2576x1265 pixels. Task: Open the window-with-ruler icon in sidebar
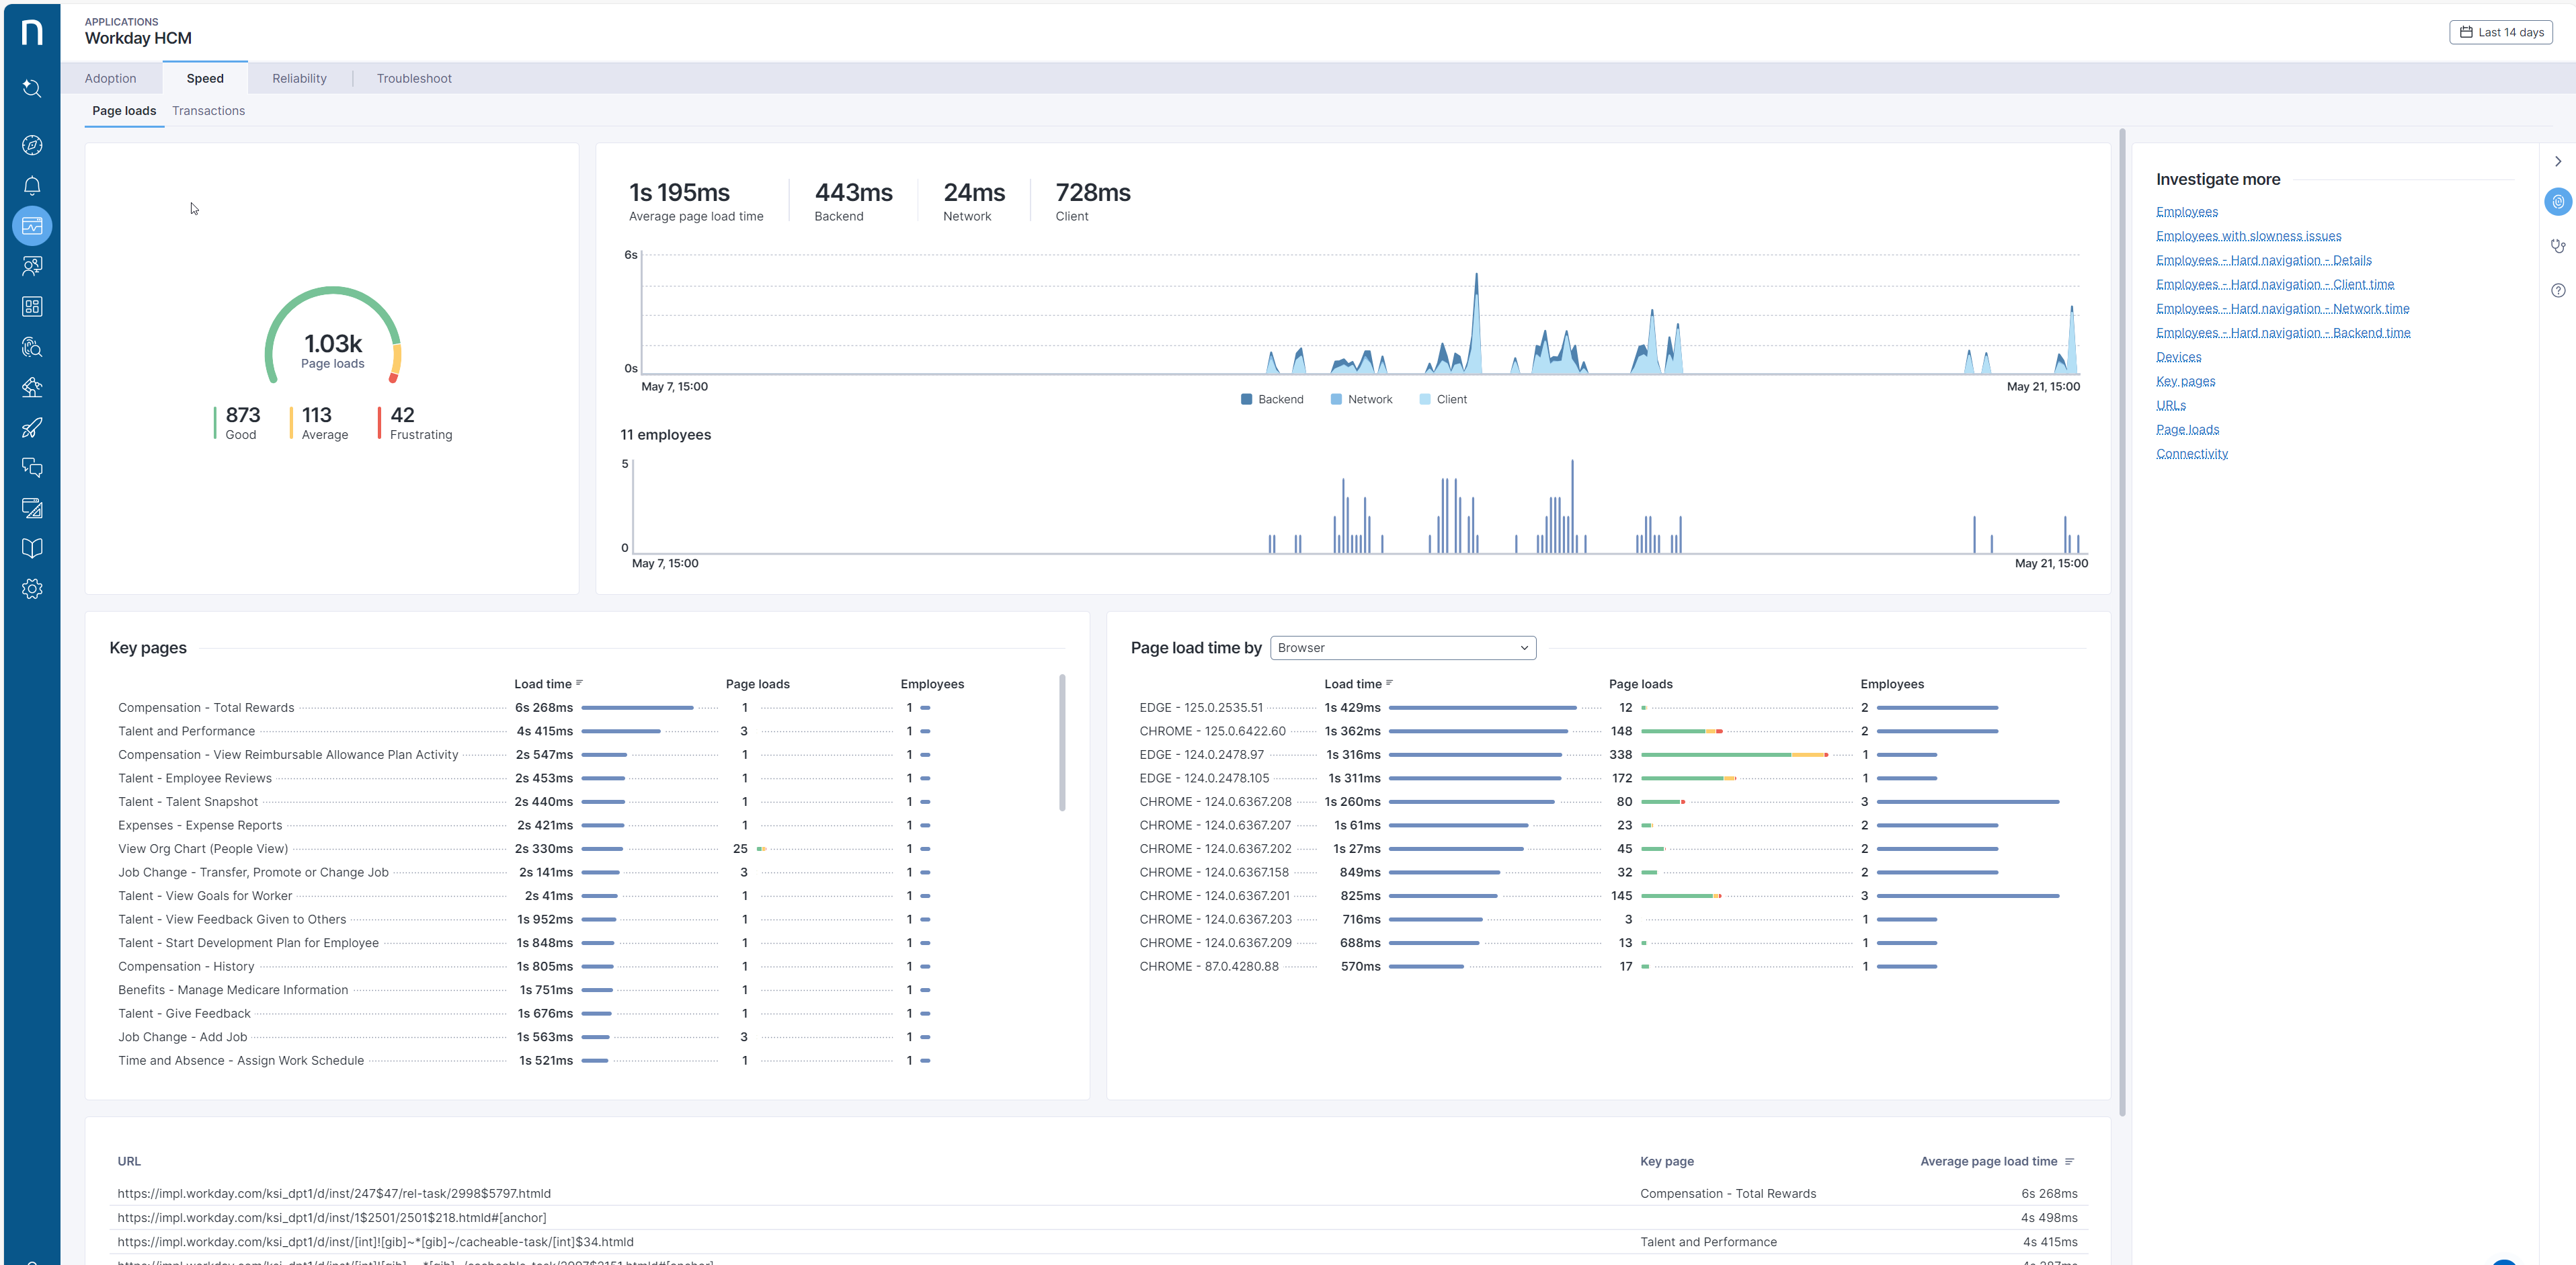[x=32, y=508]
